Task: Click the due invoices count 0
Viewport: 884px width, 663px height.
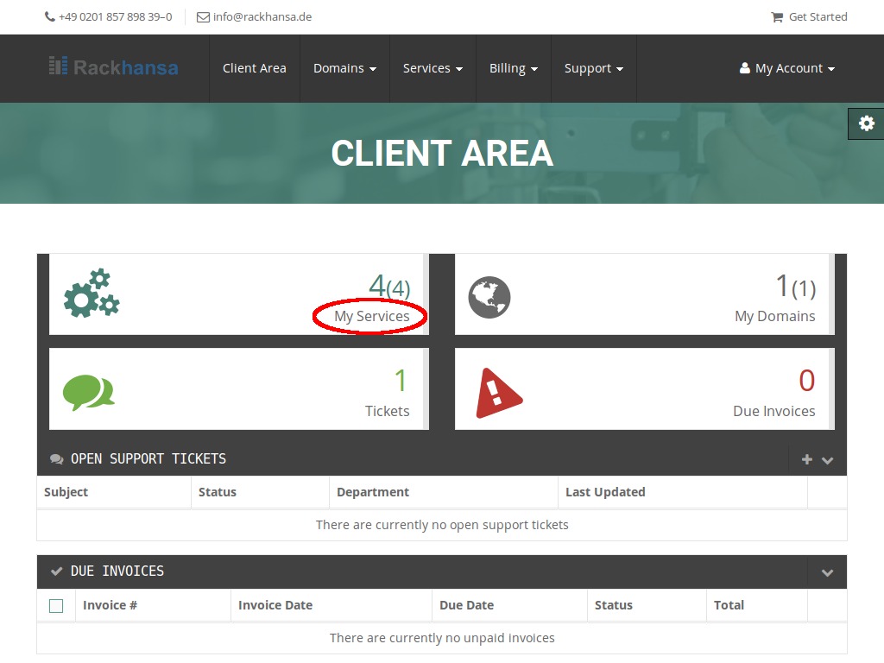Action: (807, 381)
